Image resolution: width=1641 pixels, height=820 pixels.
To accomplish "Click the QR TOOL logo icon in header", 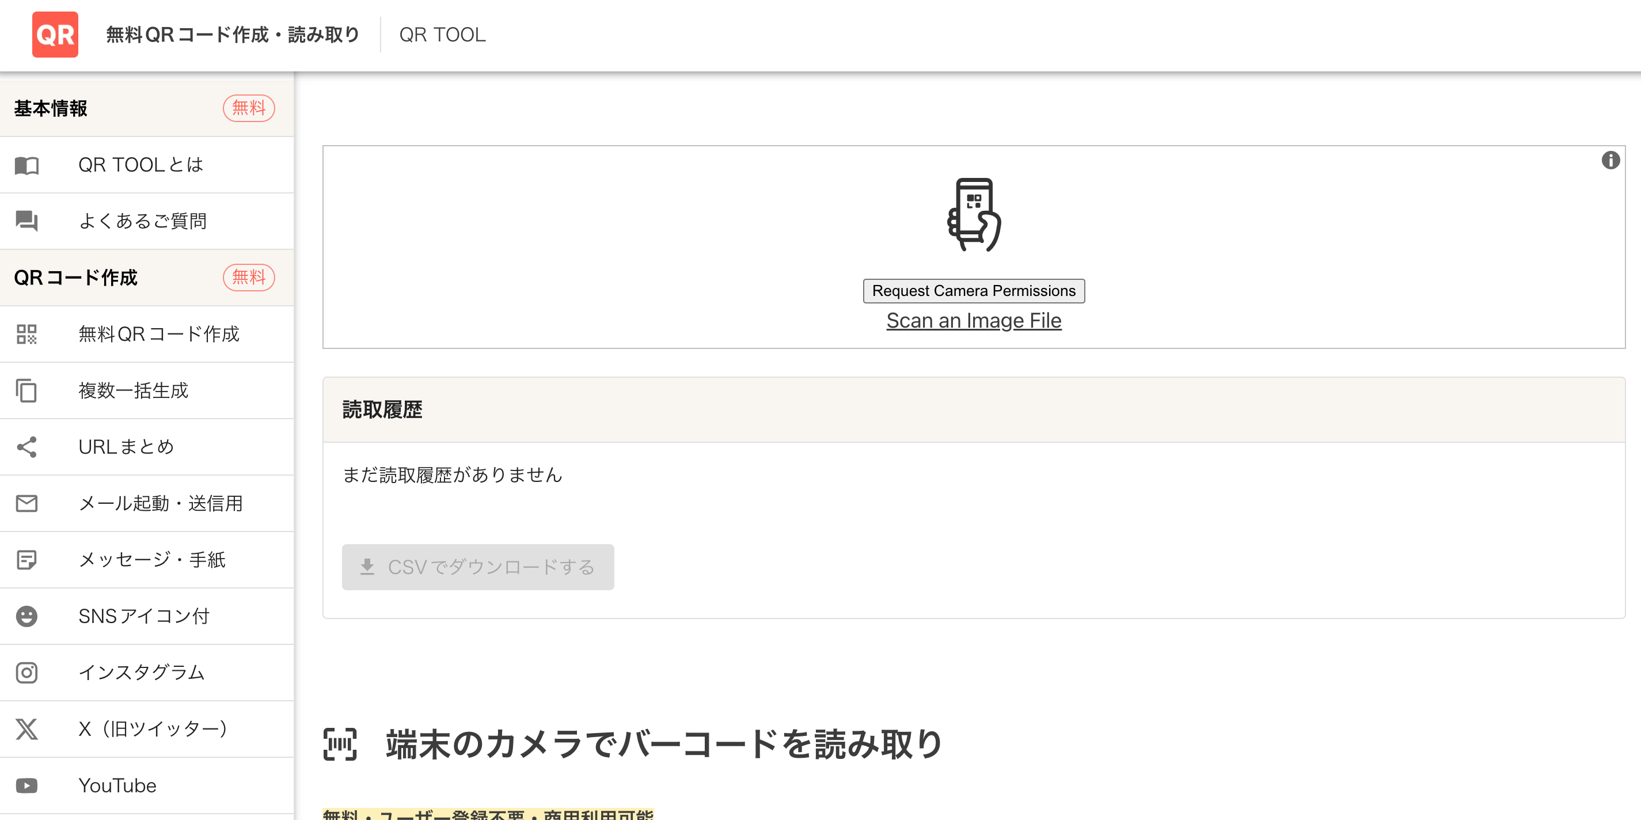I will click(x=55, y=35).
